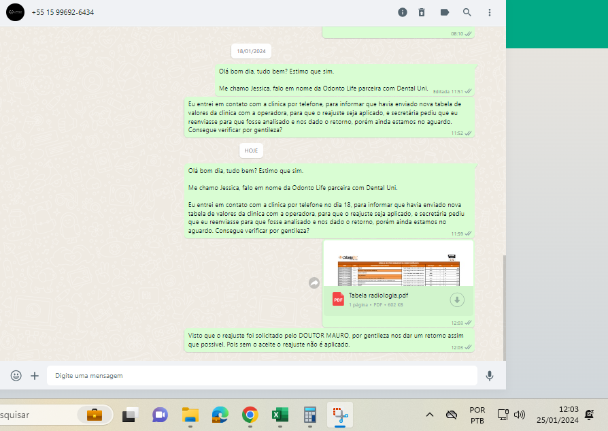This screenshot has height=431, width=608.
Task: Download Tabela radiologia.pdf arrow button
Action: pos(457,300)
